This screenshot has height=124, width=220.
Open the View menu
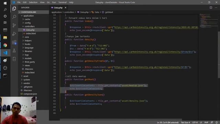coord(42,2)
